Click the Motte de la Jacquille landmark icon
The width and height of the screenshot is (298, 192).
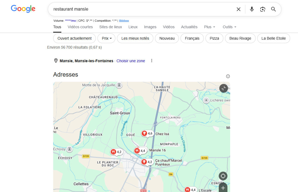coord(119,85)
